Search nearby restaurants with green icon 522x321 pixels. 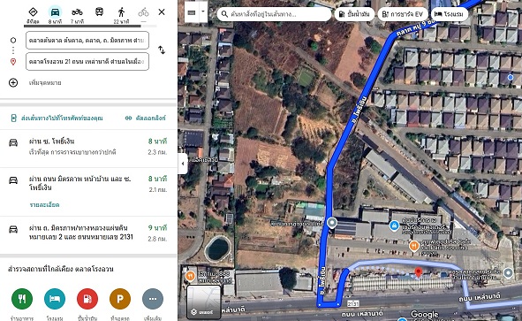[x=22, y=299]
